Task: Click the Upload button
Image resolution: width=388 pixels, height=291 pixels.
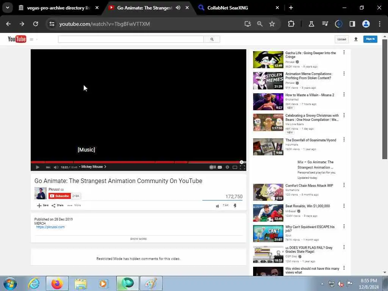Action: coord(342,39)
